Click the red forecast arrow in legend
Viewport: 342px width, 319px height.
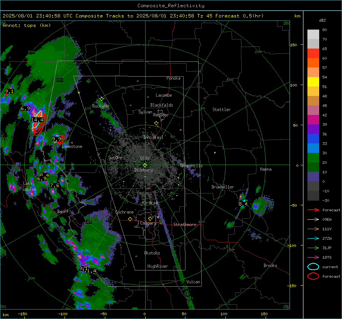[x=313, y=210]
